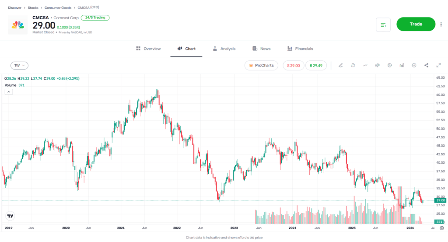The height and width of the screenshot is (242, 448).
Task: Click the bar chart templates icon
Action: click(x=402, y=65)
